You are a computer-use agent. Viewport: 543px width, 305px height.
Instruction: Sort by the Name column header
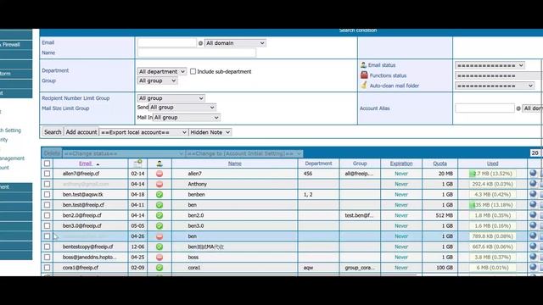[x=234, y=164]
